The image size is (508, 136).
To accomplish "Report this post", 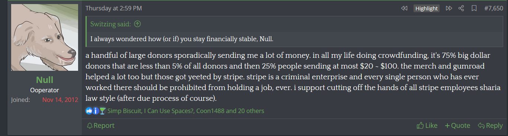I will [x=100, y=126].
